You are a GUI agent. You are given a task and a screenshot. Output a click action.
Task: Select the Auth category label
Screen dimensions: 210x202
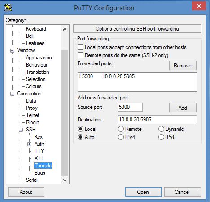[39, 144]
